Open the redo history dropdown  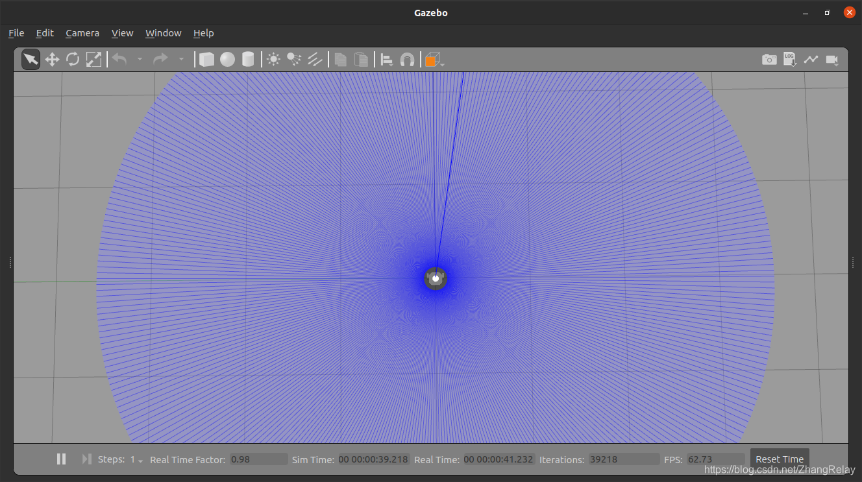tap(181, 60)
